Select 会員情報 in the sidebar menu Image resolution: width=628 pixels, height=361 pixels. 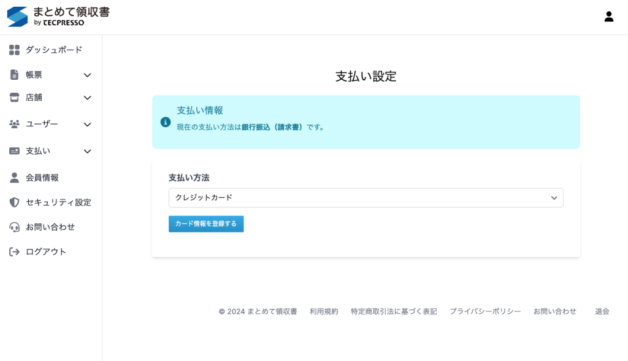coord(42,177)
